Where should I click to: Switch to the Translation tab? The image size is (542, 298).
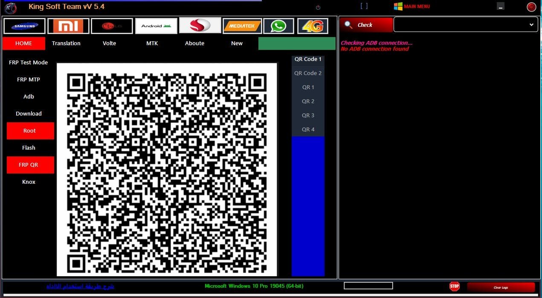click(66, 43)
